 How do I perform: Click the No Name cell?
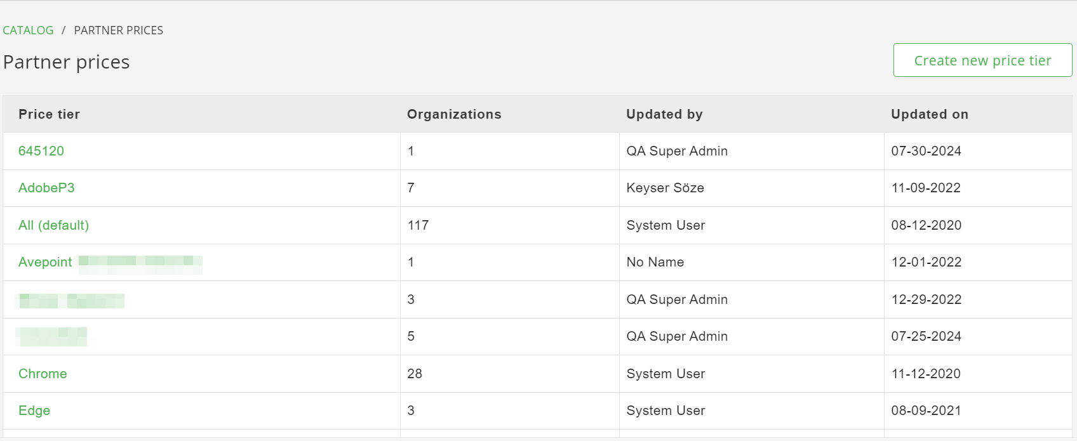point(655,262)
